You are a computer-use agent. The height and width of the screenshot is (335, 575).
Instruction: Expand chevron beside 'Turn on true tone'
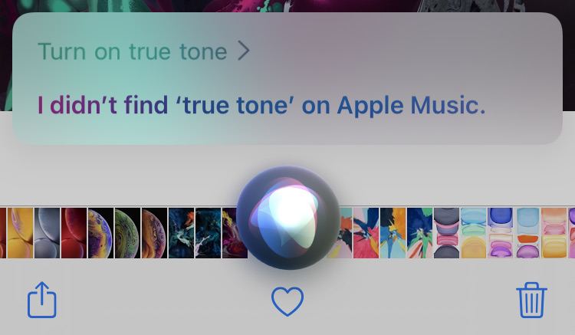[x=244, y=51]
